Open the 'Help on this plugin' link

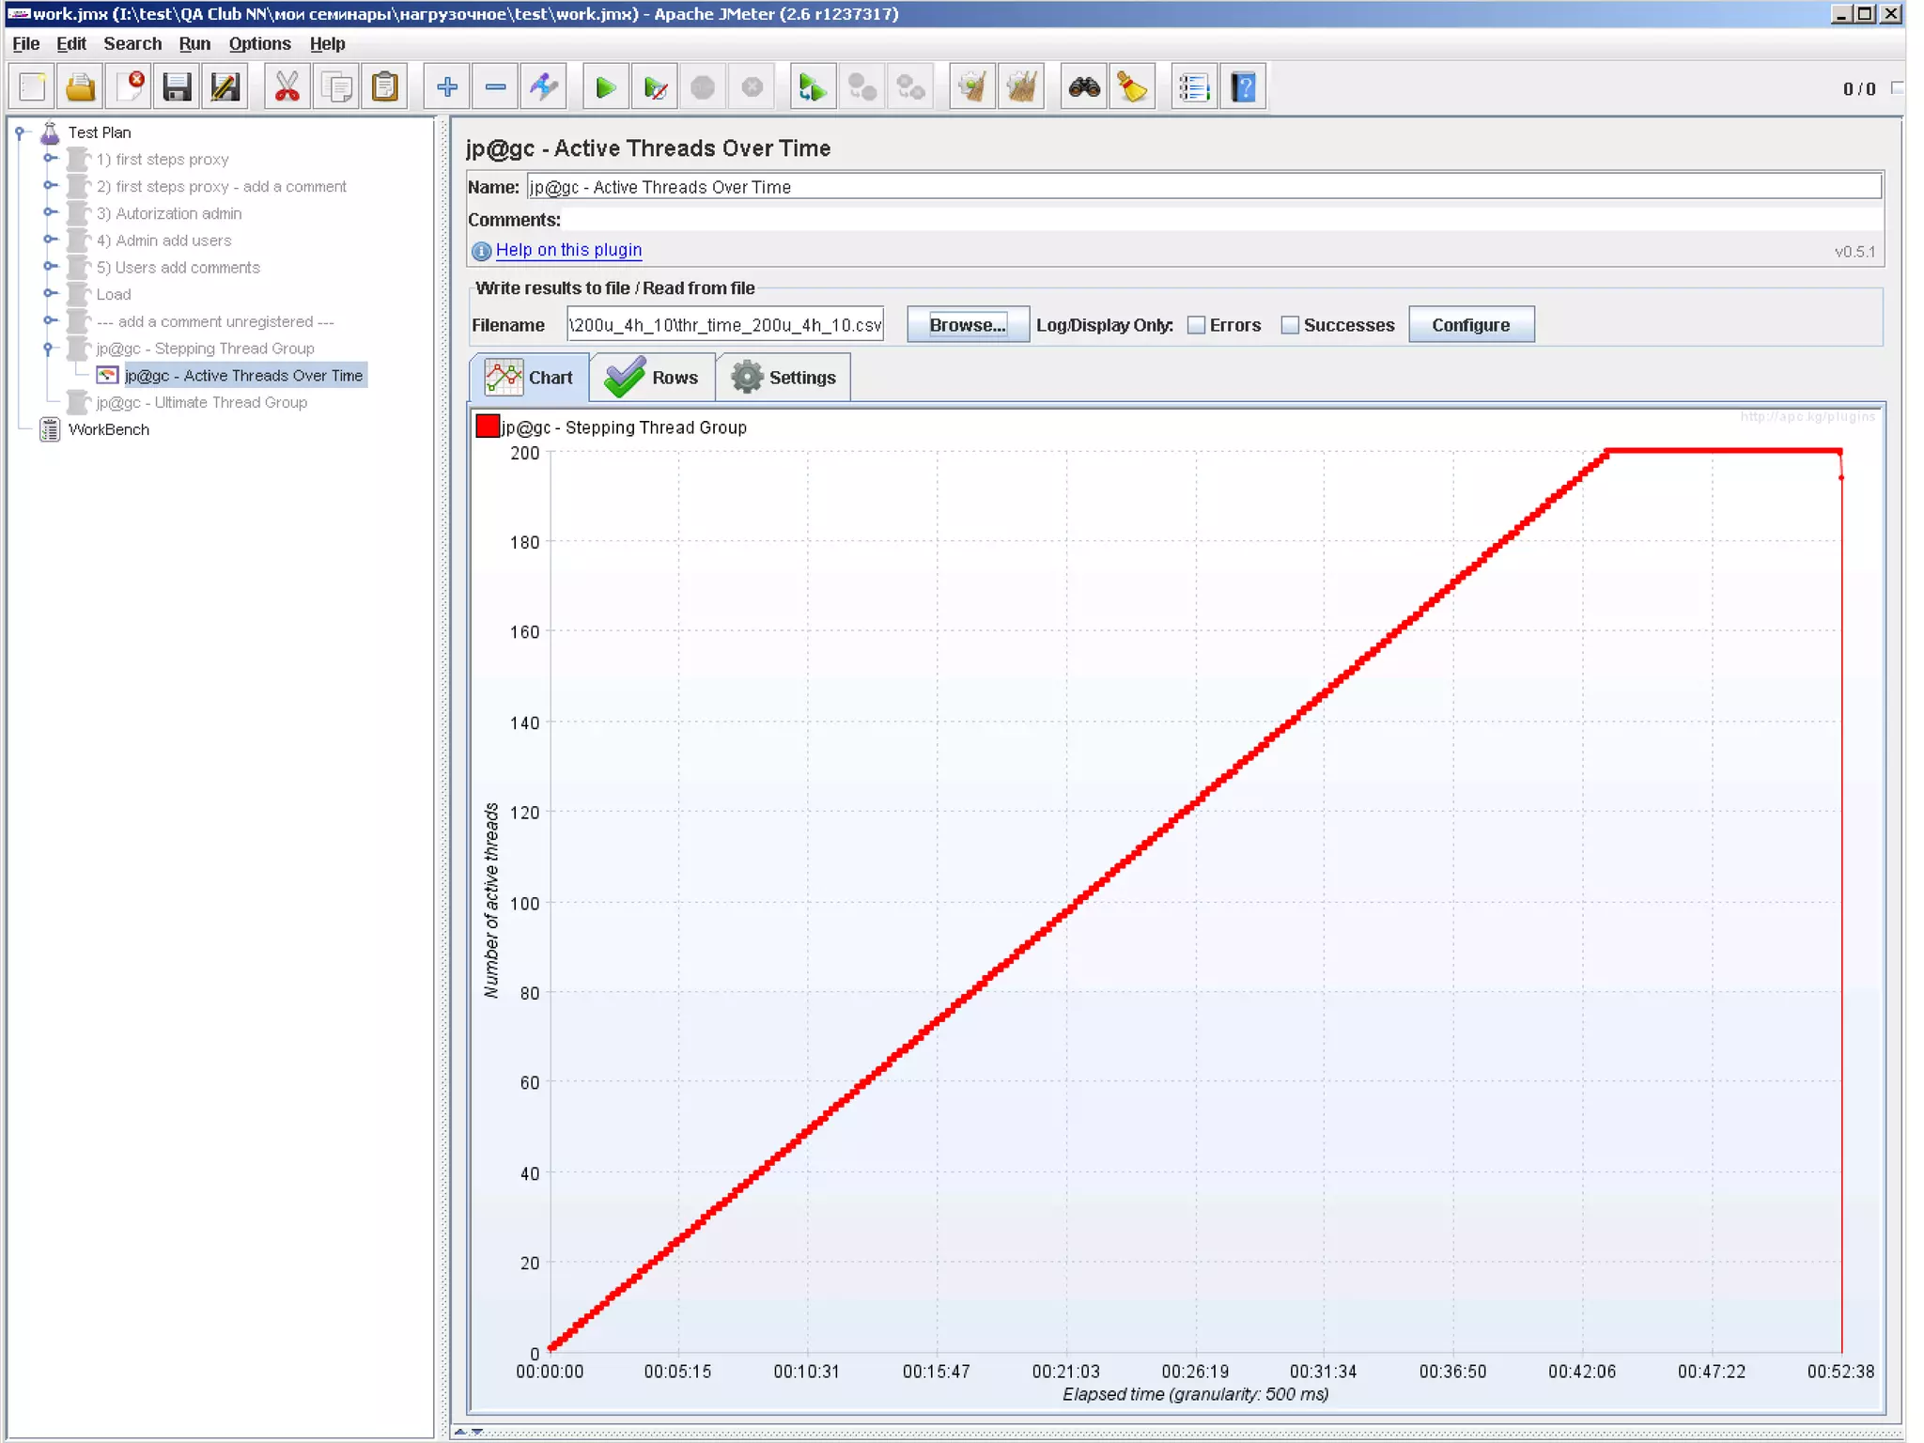pos(568,250)
